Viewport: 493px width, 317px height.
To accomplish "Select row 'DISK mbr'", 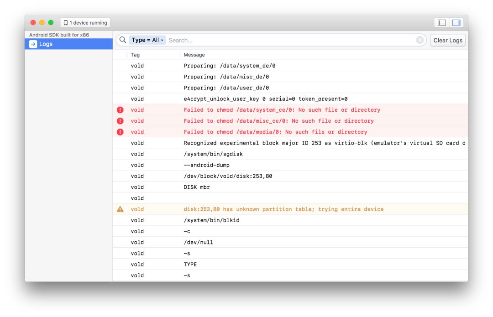I will click(x=290, y=187).
